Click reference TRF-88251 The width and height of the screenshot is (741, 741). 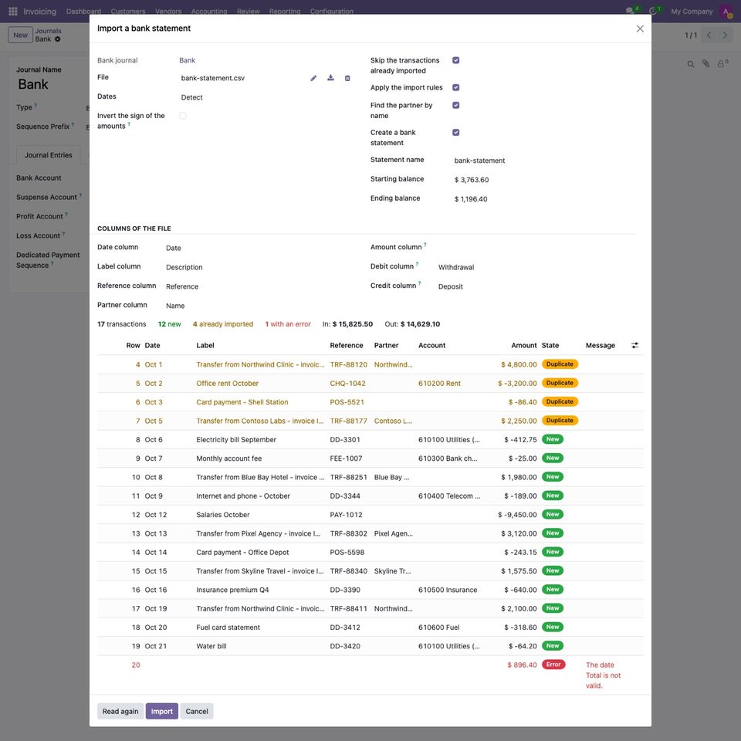click(348, 477)
